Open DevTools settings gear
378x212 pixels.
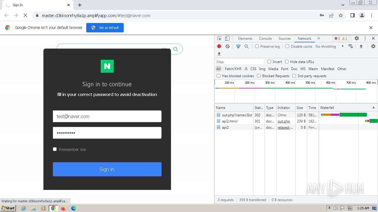click(357, 39)
